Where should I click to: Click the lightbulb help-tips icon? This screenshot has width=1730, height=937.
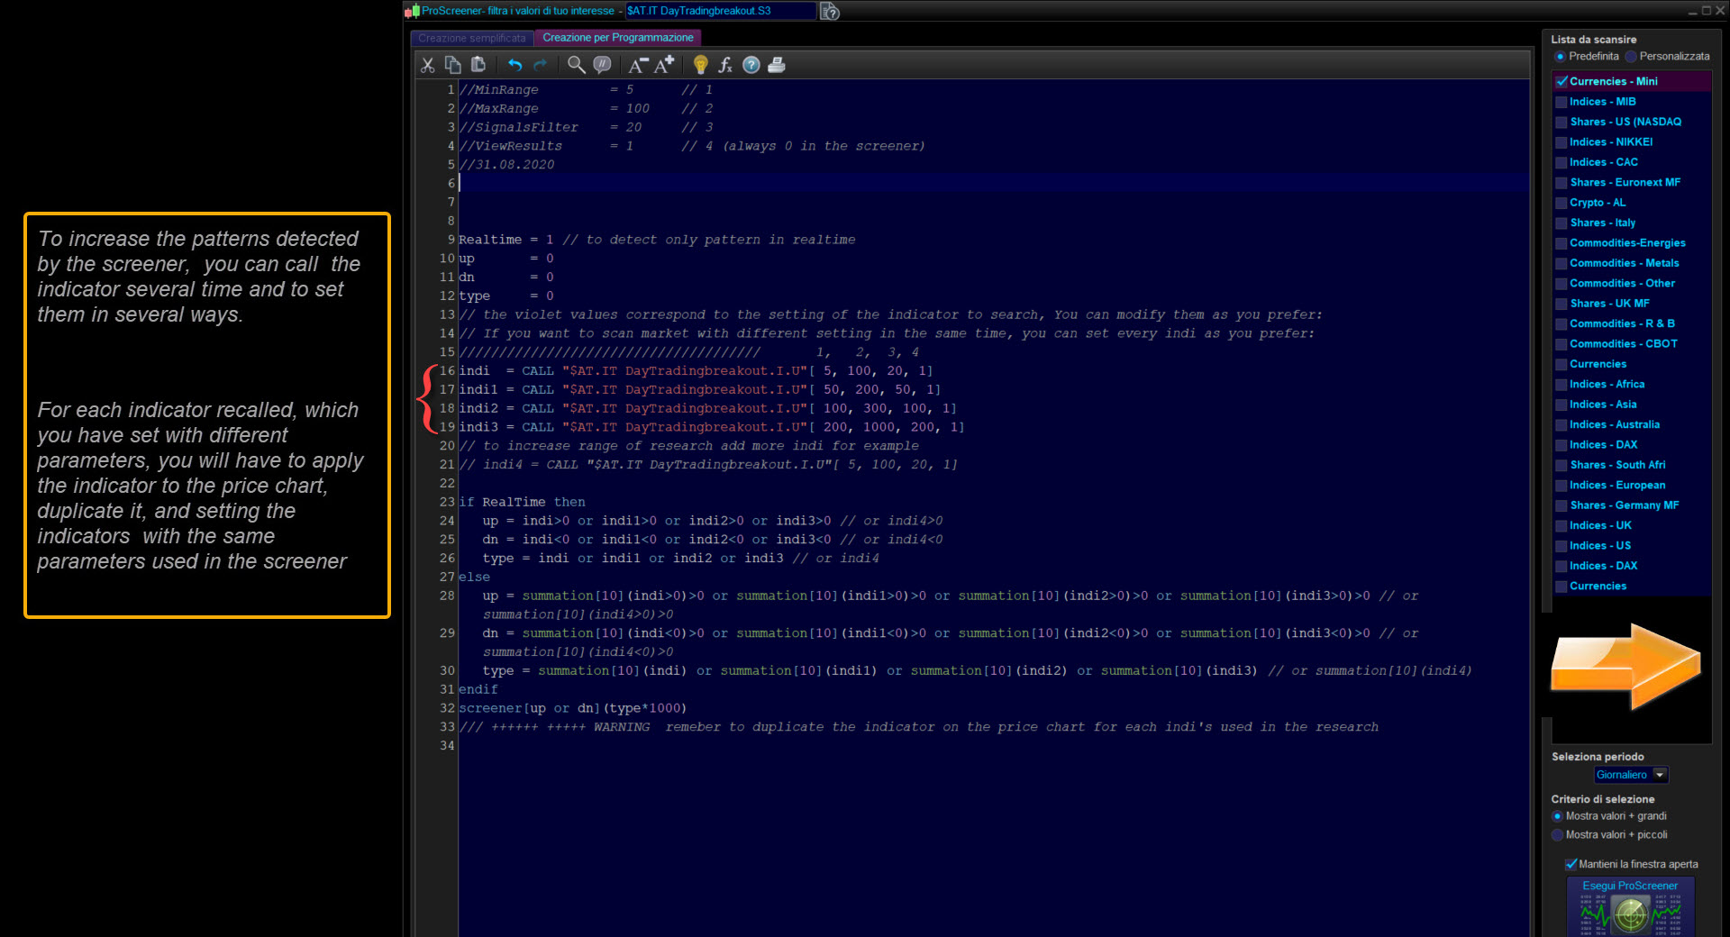pos(700,65)
